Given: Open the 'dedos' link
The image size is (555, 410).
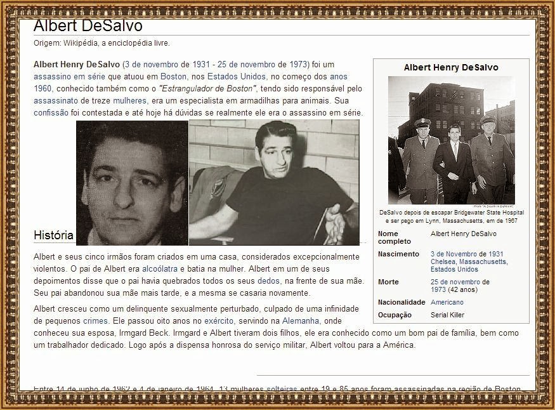Looking at the screenshot, I should tap(268, 281).
